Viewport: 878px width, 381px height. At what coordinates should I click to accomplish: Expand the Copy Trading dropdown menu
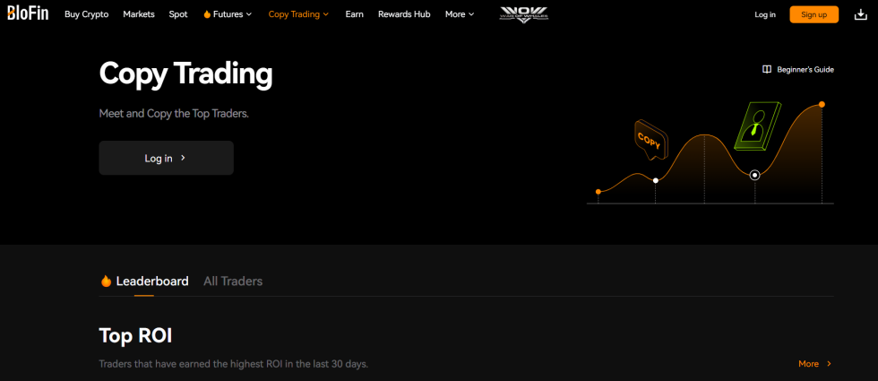(x=298, y=14)
